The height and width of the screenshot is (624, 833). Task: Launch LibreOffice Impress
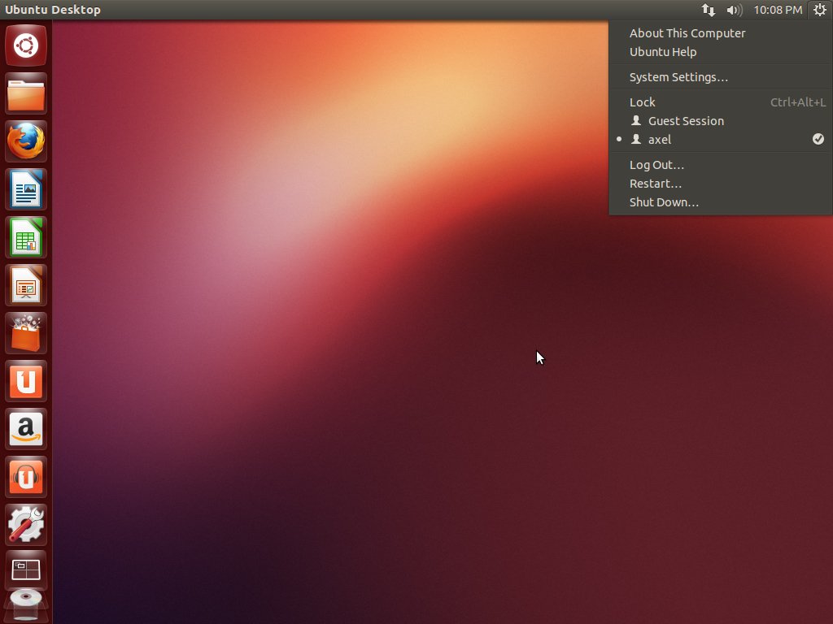click(x=26, y=285)
